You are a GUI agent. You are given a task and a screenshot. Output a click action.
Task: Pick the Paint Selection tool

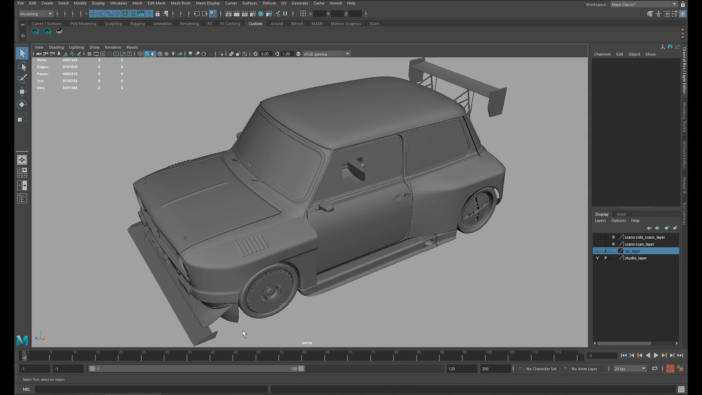click(22, 79)
